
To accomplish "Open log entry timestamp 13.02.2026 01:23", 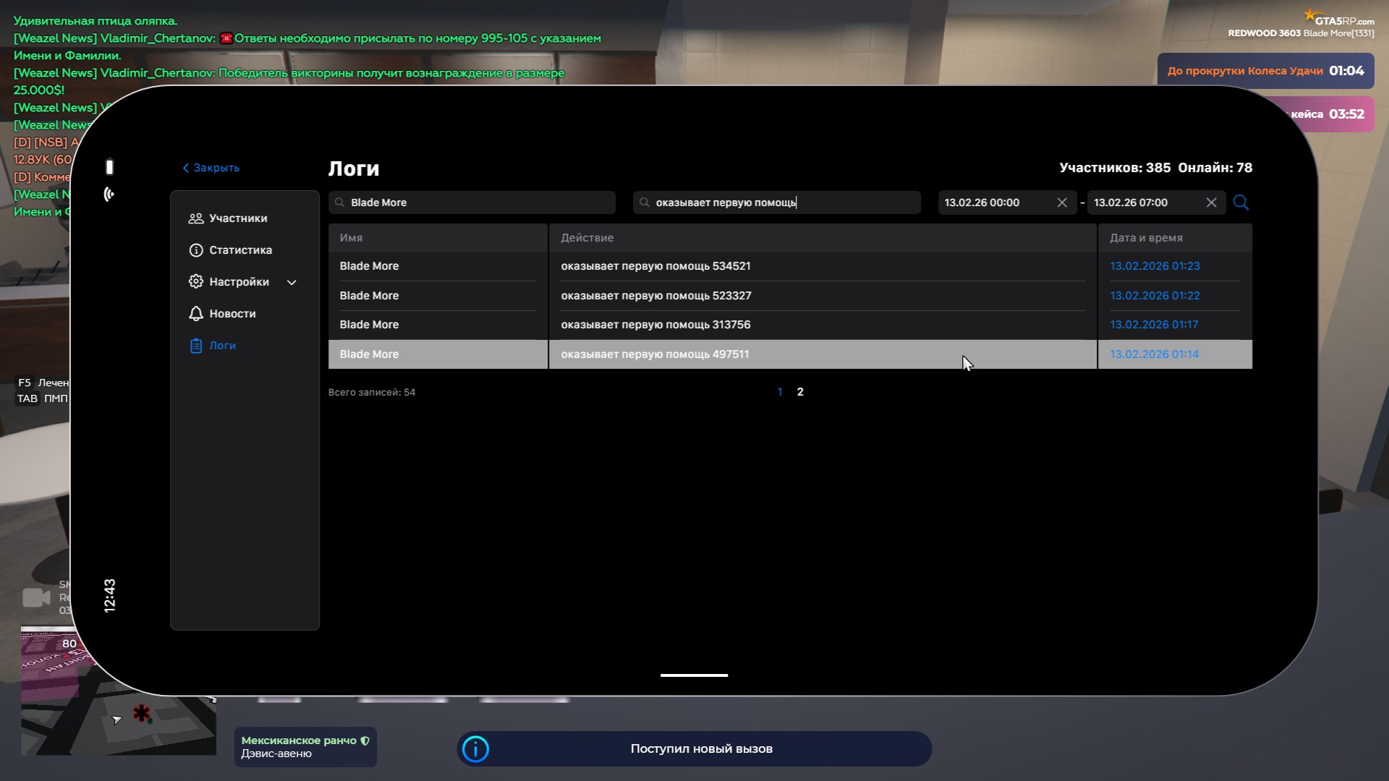I will click(1155, 266).
